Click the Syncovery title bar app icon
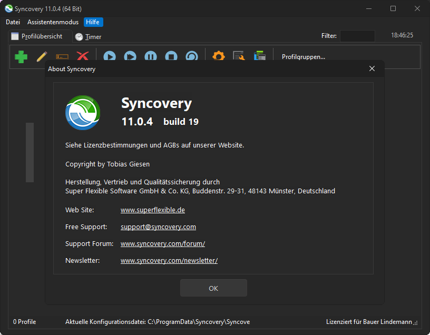Screen dimensions: 430x335 (9, 9)
